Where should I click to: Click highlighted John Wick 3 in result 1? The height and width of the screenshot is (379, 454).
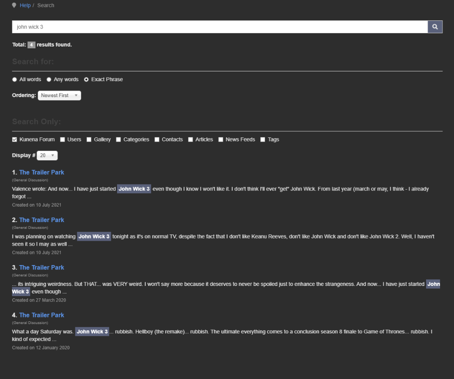point(134,189)
